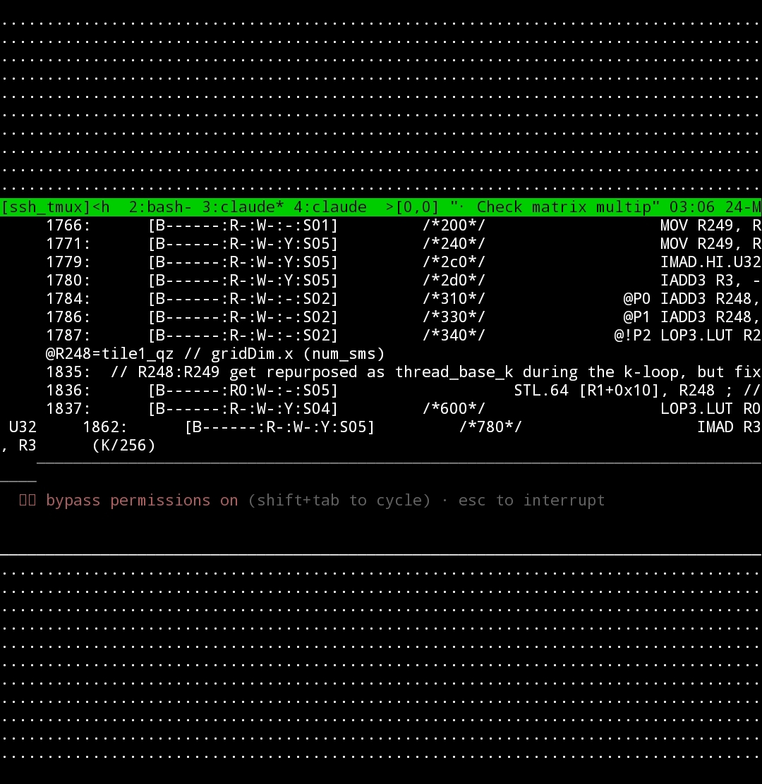This screenshot has height=784, width=762.
Task: Click line number 1836:
Action: pos(68,391)
